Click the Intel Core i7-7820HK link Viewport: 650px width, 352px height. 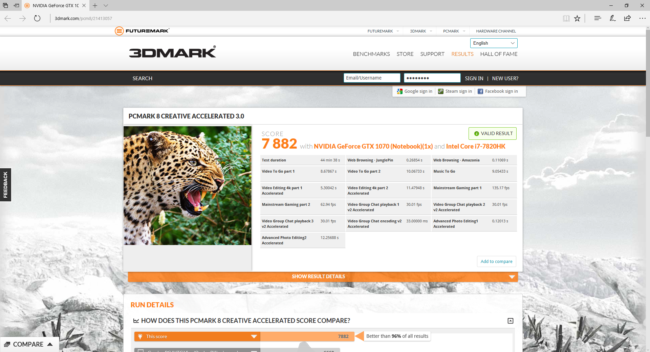(x=476, y=146)
